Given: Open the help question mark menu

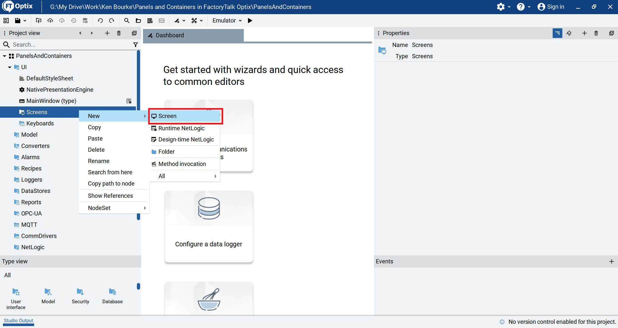Looking at the screenshot, I should click(524, 7).
